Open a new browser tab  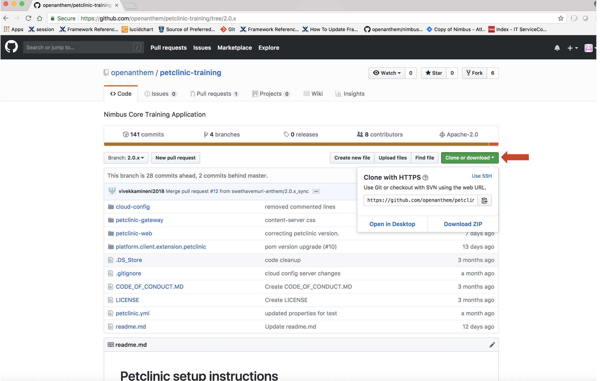[x=130, y=6]
